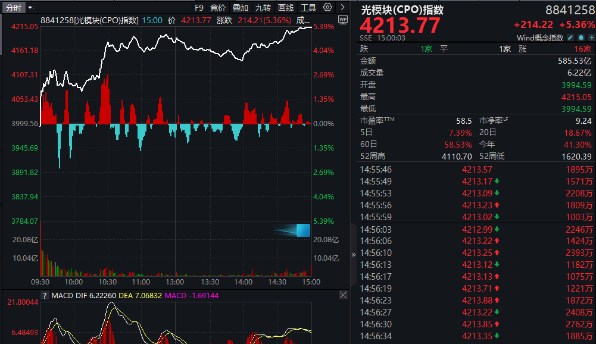The width and height of the screenshot is (596, 344).
Task: Click the MACD help question mark icon
Action: (44, 295)
